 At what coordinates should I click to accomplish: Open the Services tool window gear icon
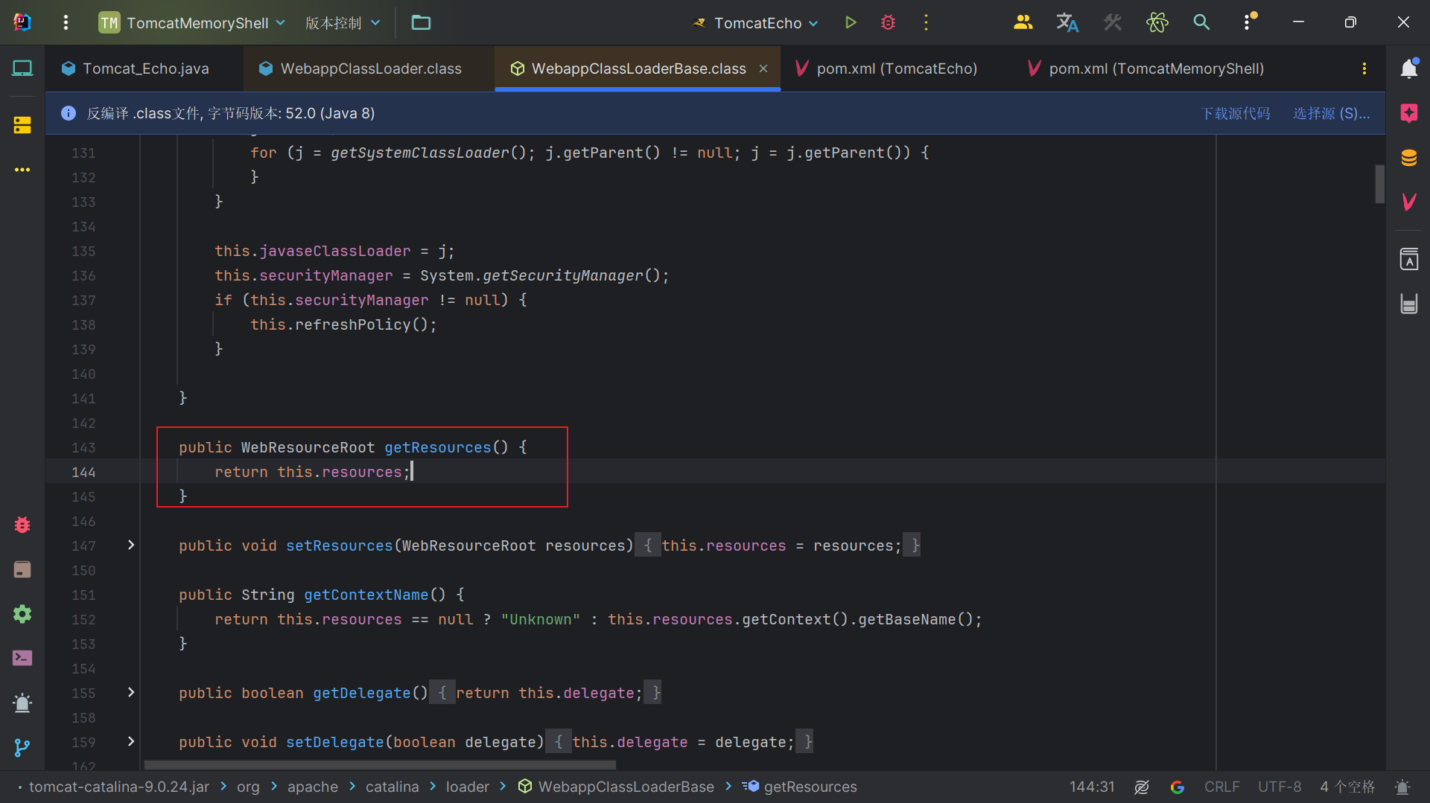(22, 614)
